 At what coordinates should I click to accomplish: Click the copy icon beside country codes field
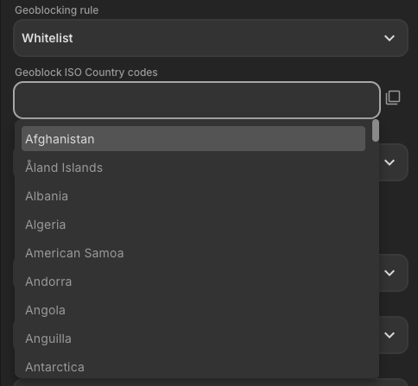tap(393, 98)
